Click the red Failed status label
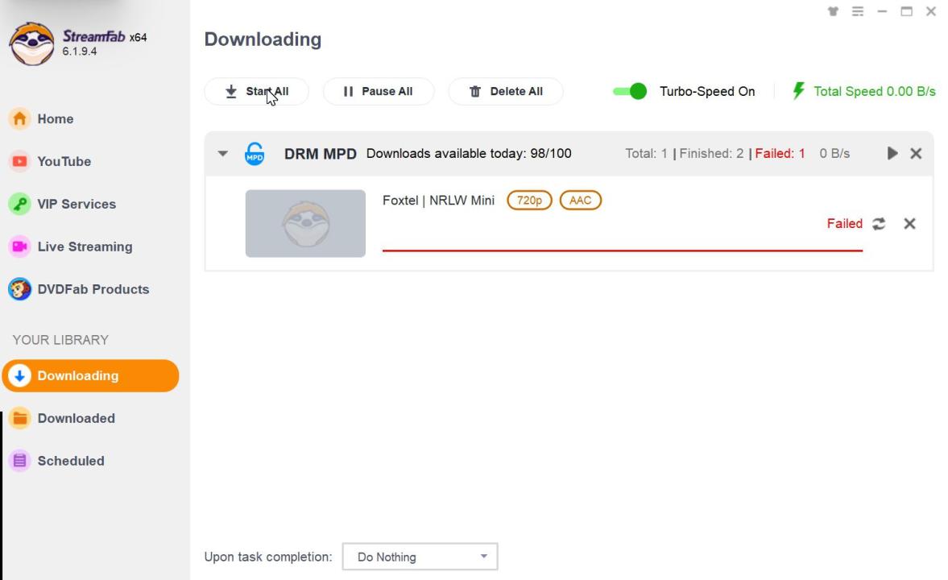 (845, 224)
